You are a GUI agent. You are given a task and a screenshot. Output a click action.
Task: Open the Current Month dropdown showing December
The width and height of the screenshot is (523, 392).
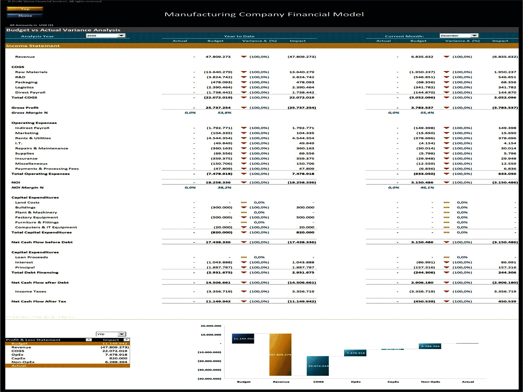click(x=474, y=35)
